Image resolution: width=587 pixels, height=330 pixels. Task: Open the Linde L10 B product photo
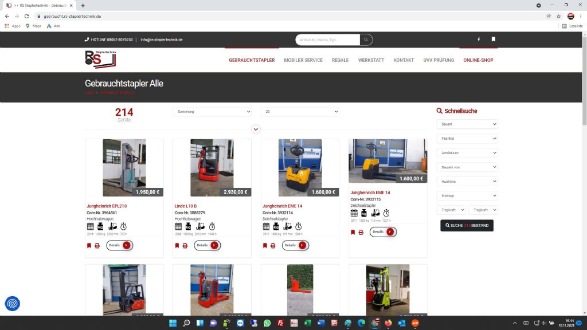pos(212,168)
